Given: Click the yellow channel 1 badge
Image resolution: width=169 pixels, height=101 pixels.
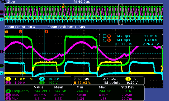Looking at the screenshot, I should (x=8, y=79).
